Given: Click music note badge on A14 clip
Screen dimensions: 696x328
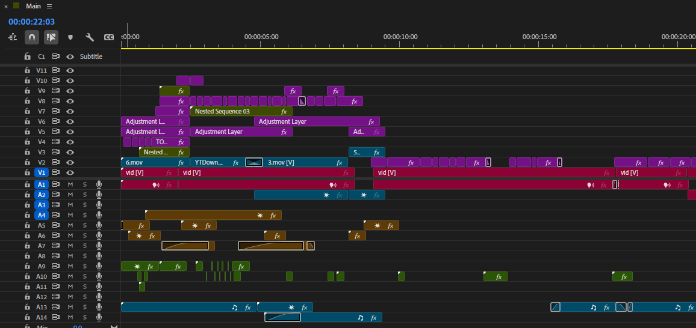Looking at the screenshot, I should [x=361, y=317].
